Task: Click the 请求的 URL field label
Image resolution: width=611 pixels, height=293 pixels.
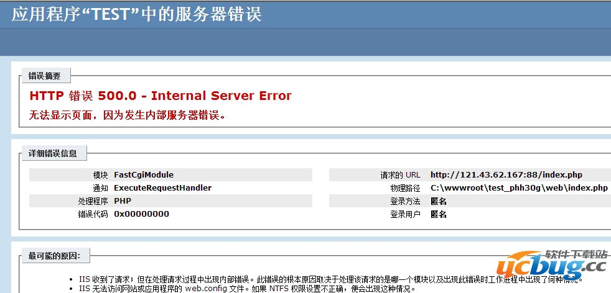Action: pos(400,175)
